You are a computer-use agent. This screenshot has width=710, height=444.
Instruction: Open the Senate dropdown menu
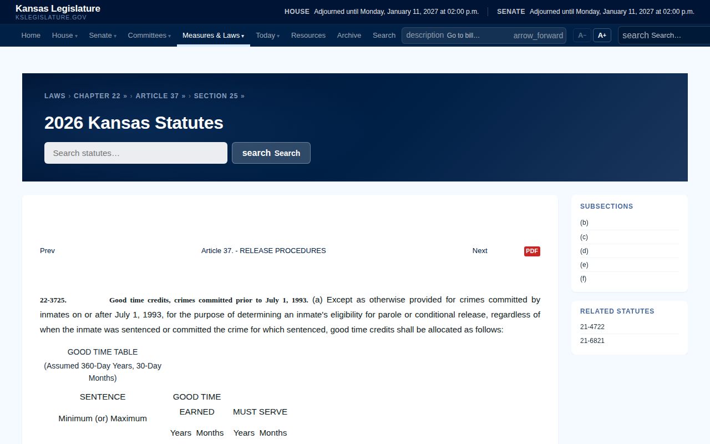(x=103, y=35)
